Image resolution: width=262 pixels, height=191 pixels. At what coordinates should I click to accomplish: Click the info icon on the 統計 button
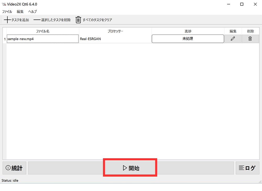(x=8, y=168)
